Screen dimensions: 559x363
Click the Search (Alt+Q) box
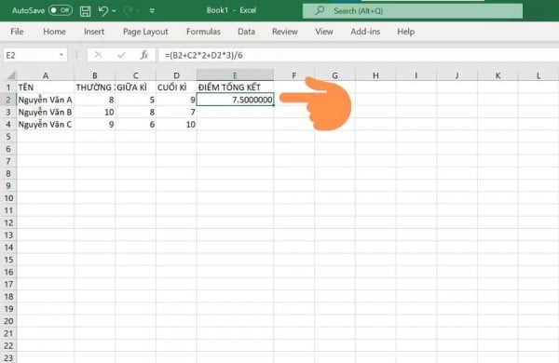tap(413, 10)
